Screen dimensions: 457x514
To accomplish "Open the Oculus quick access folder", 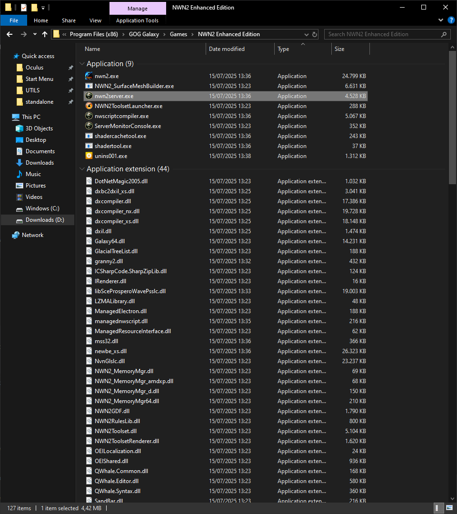I will [x=34, y=68].
